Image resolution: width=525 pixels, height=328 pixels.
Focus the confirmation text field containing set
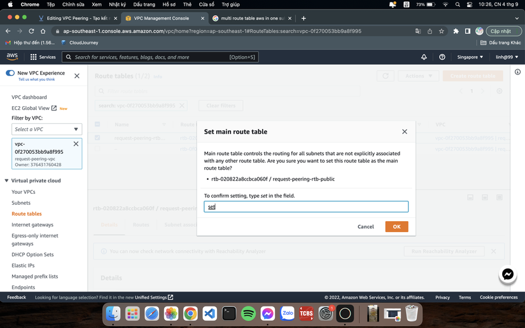tap(306, 207)
